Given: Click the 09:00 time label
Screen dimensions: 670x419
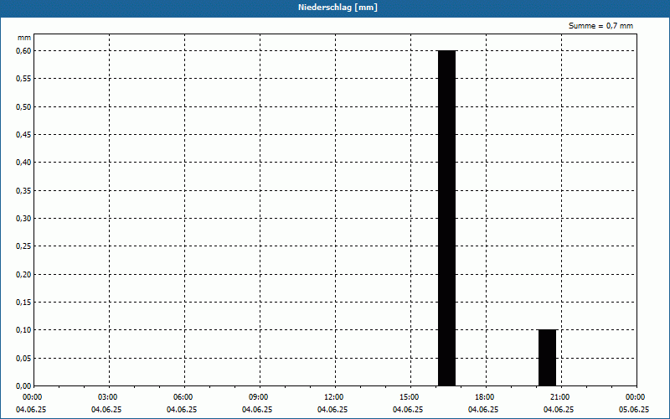Looking at the screenshot, I should pos(258,397).
